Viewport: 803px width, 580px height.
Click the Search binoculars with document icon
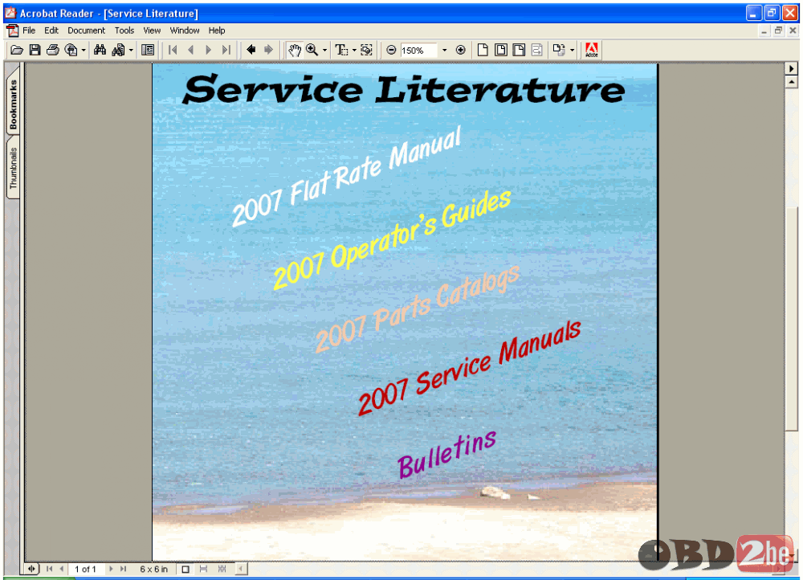pyautogui.click(x=118, y=50)
